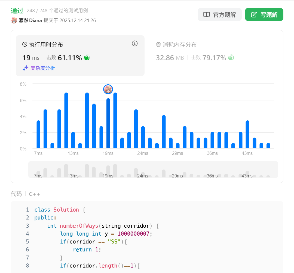Click the highlighted 19ms bar in chart

point(108,123)
